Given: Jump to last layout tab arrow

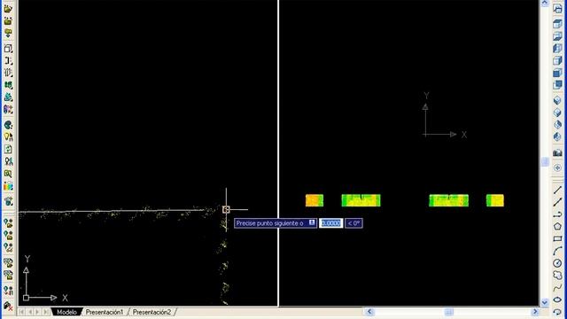Looking at the screenshot, I should (x=46, y=312).
